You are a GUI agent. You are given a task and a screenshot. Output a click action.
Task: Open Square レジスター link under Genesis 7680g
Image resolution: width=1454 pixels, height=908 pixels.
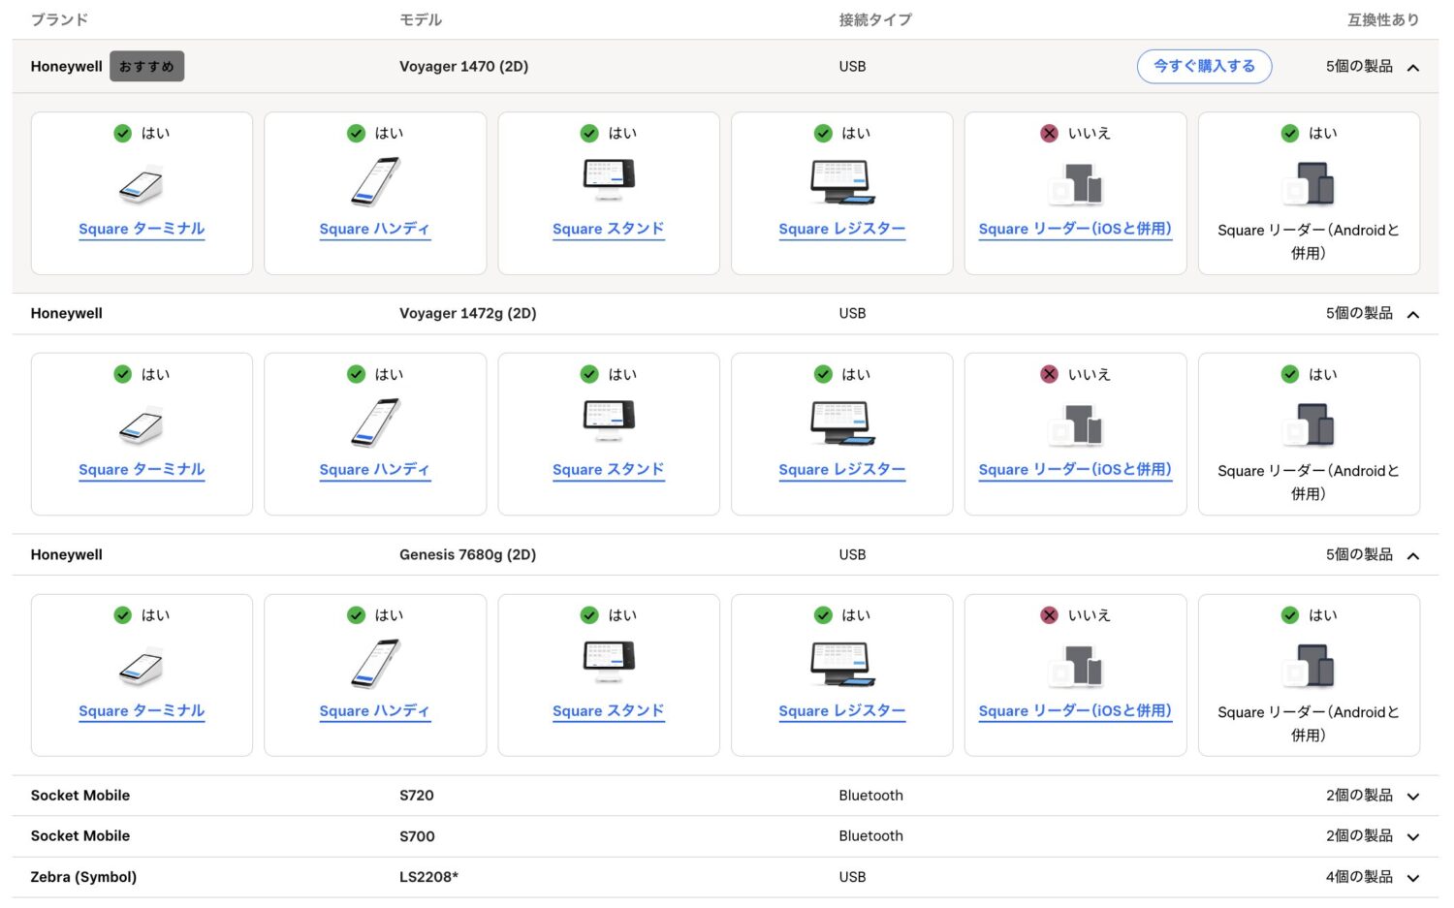coord(841,711)
